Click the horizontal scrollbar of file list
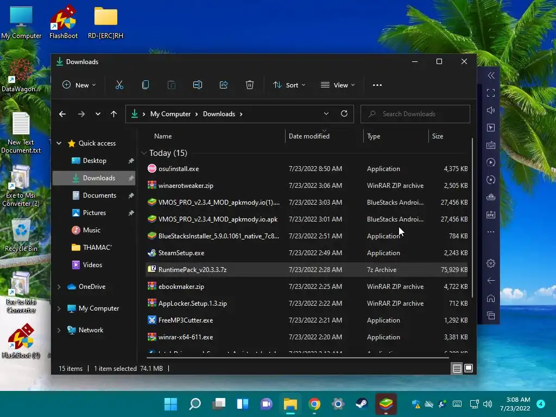556x417 pixels. (298, 358)
